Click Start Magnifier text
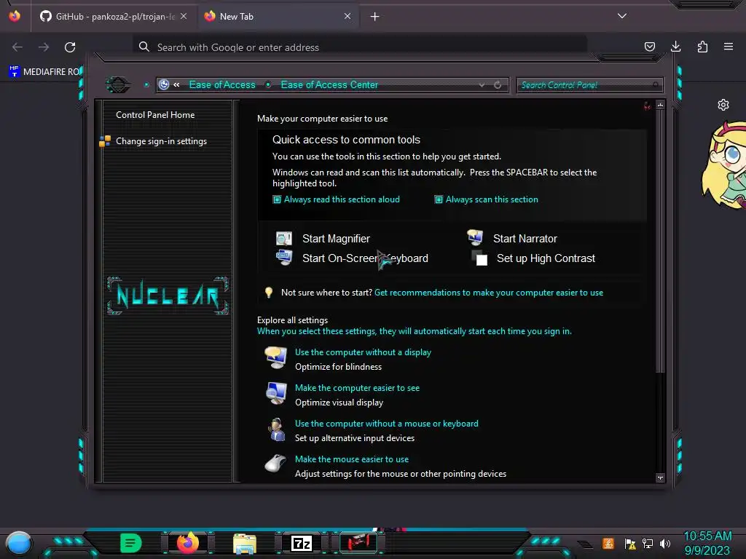746x559 pixels. (336, 239)
